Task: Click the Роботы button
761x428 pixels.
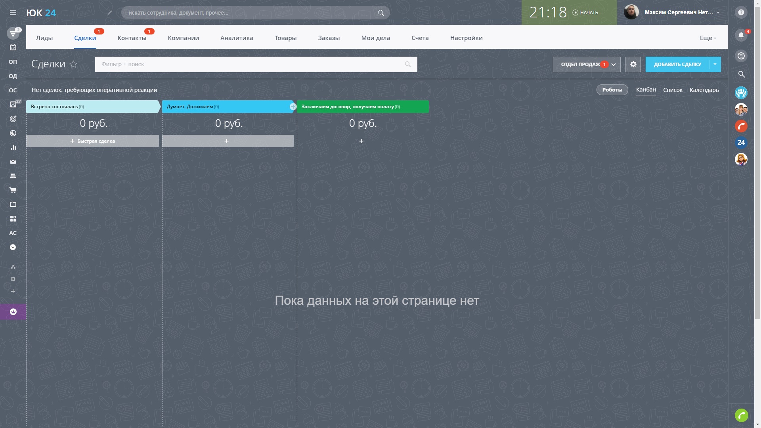Action: coord(612,90)
